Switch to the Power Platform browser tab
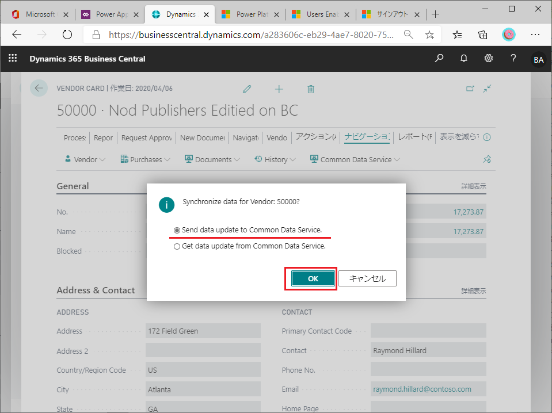 tap(250, 14)
